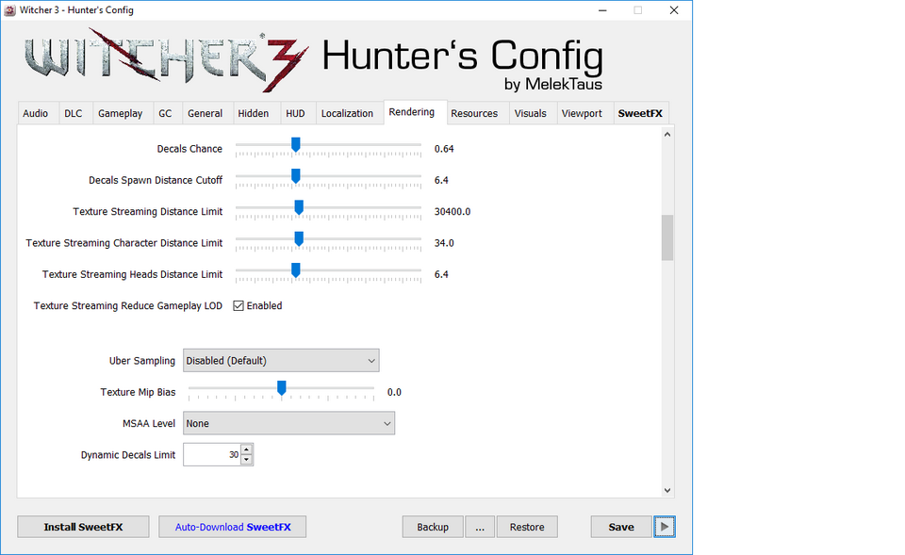Decrease Dynamic Decals Limit with the down arrow

246,460
